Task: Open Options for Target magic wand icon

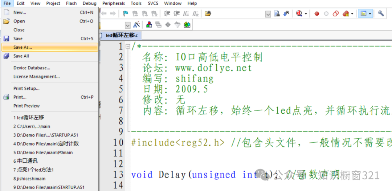Action: [x=136, y=25]
